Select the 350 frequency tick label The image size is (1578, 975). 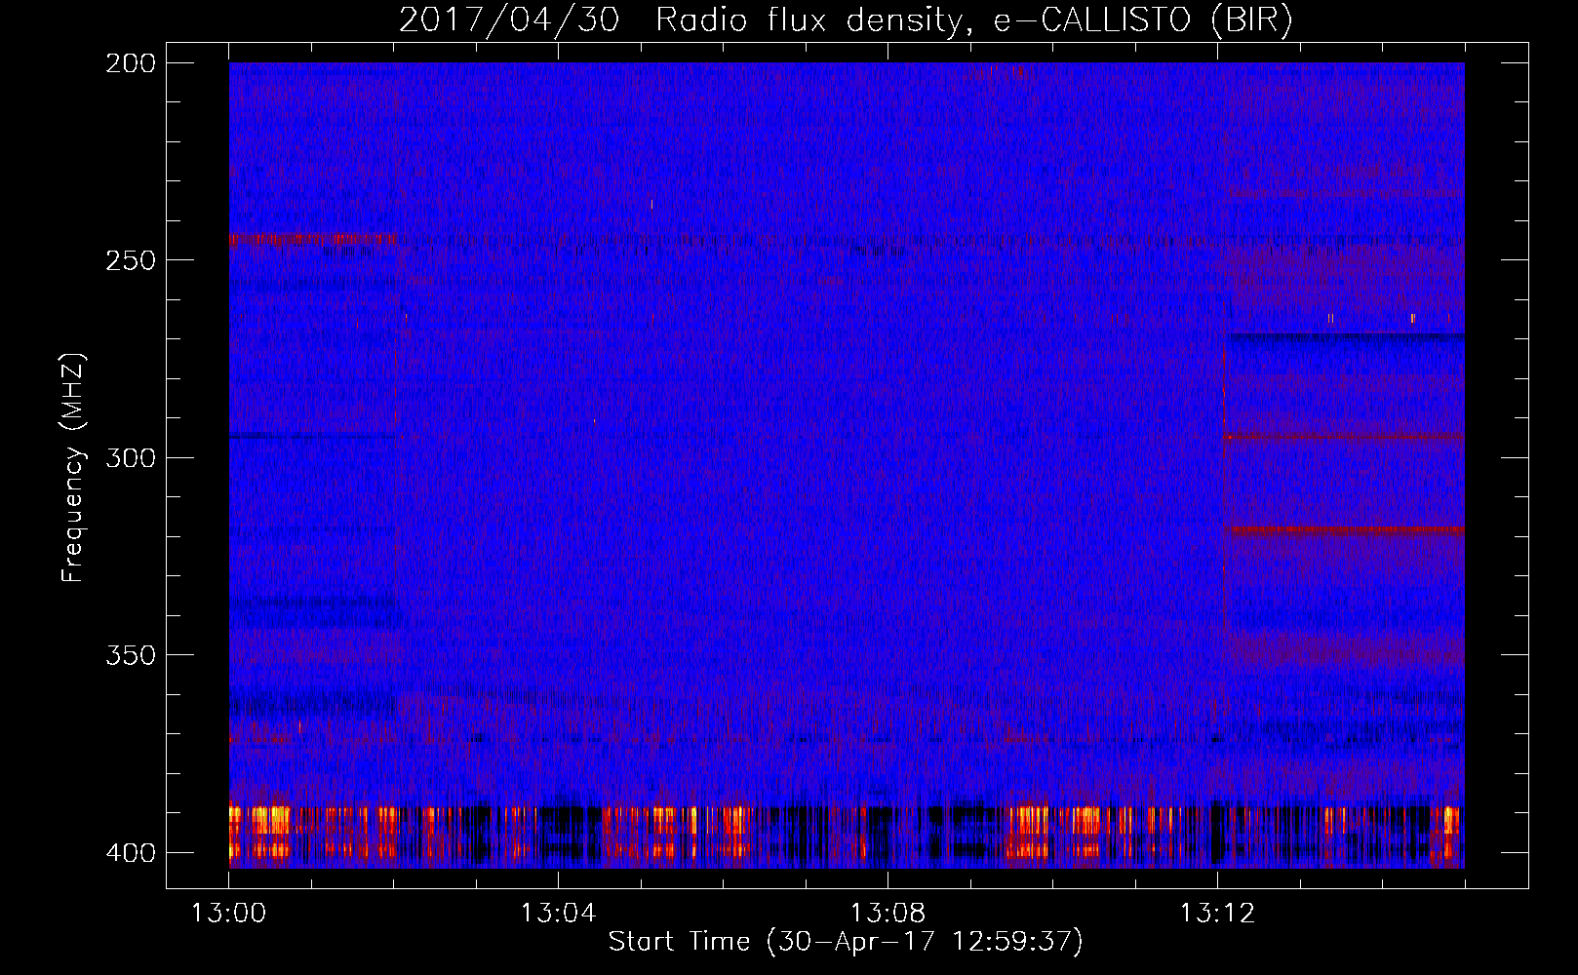131,655
